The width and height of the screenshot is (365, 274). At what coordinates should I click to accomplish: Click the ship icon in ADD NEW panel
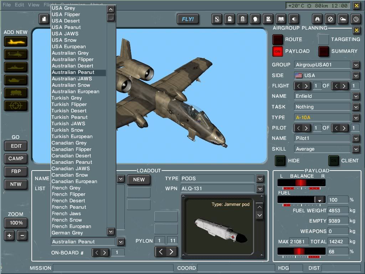15,67
